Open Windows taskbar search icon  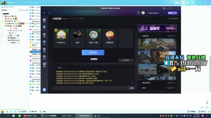point(8,116)
